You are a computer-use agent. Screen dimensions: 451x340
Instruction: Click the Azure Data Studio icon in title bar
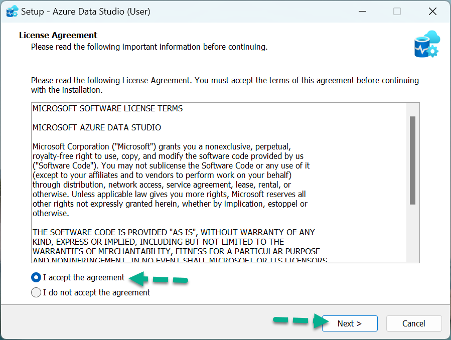tap(12, 12)
